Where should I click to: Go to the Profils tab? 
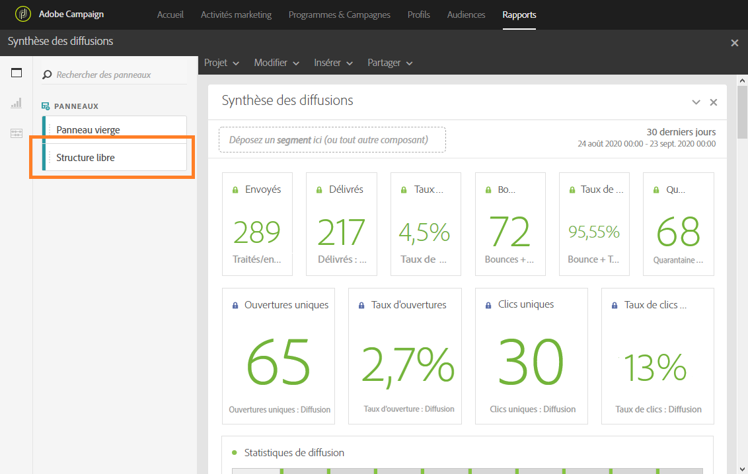pyautogui.click(x=419, y=15)
